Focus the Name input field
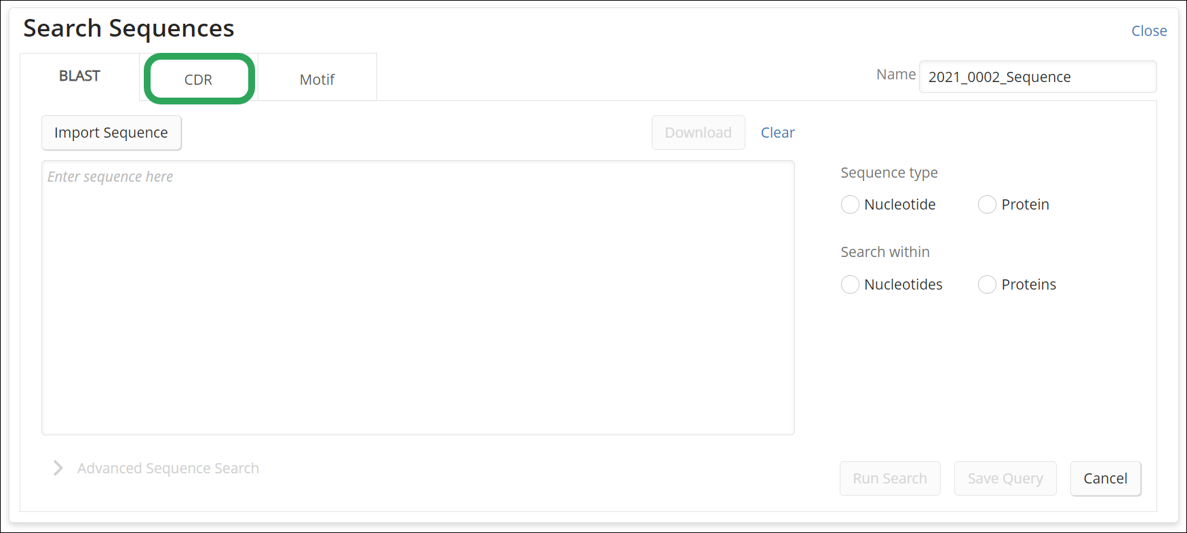The height and width of the screenshot is (533, 1187). [x=1037, y=77]
